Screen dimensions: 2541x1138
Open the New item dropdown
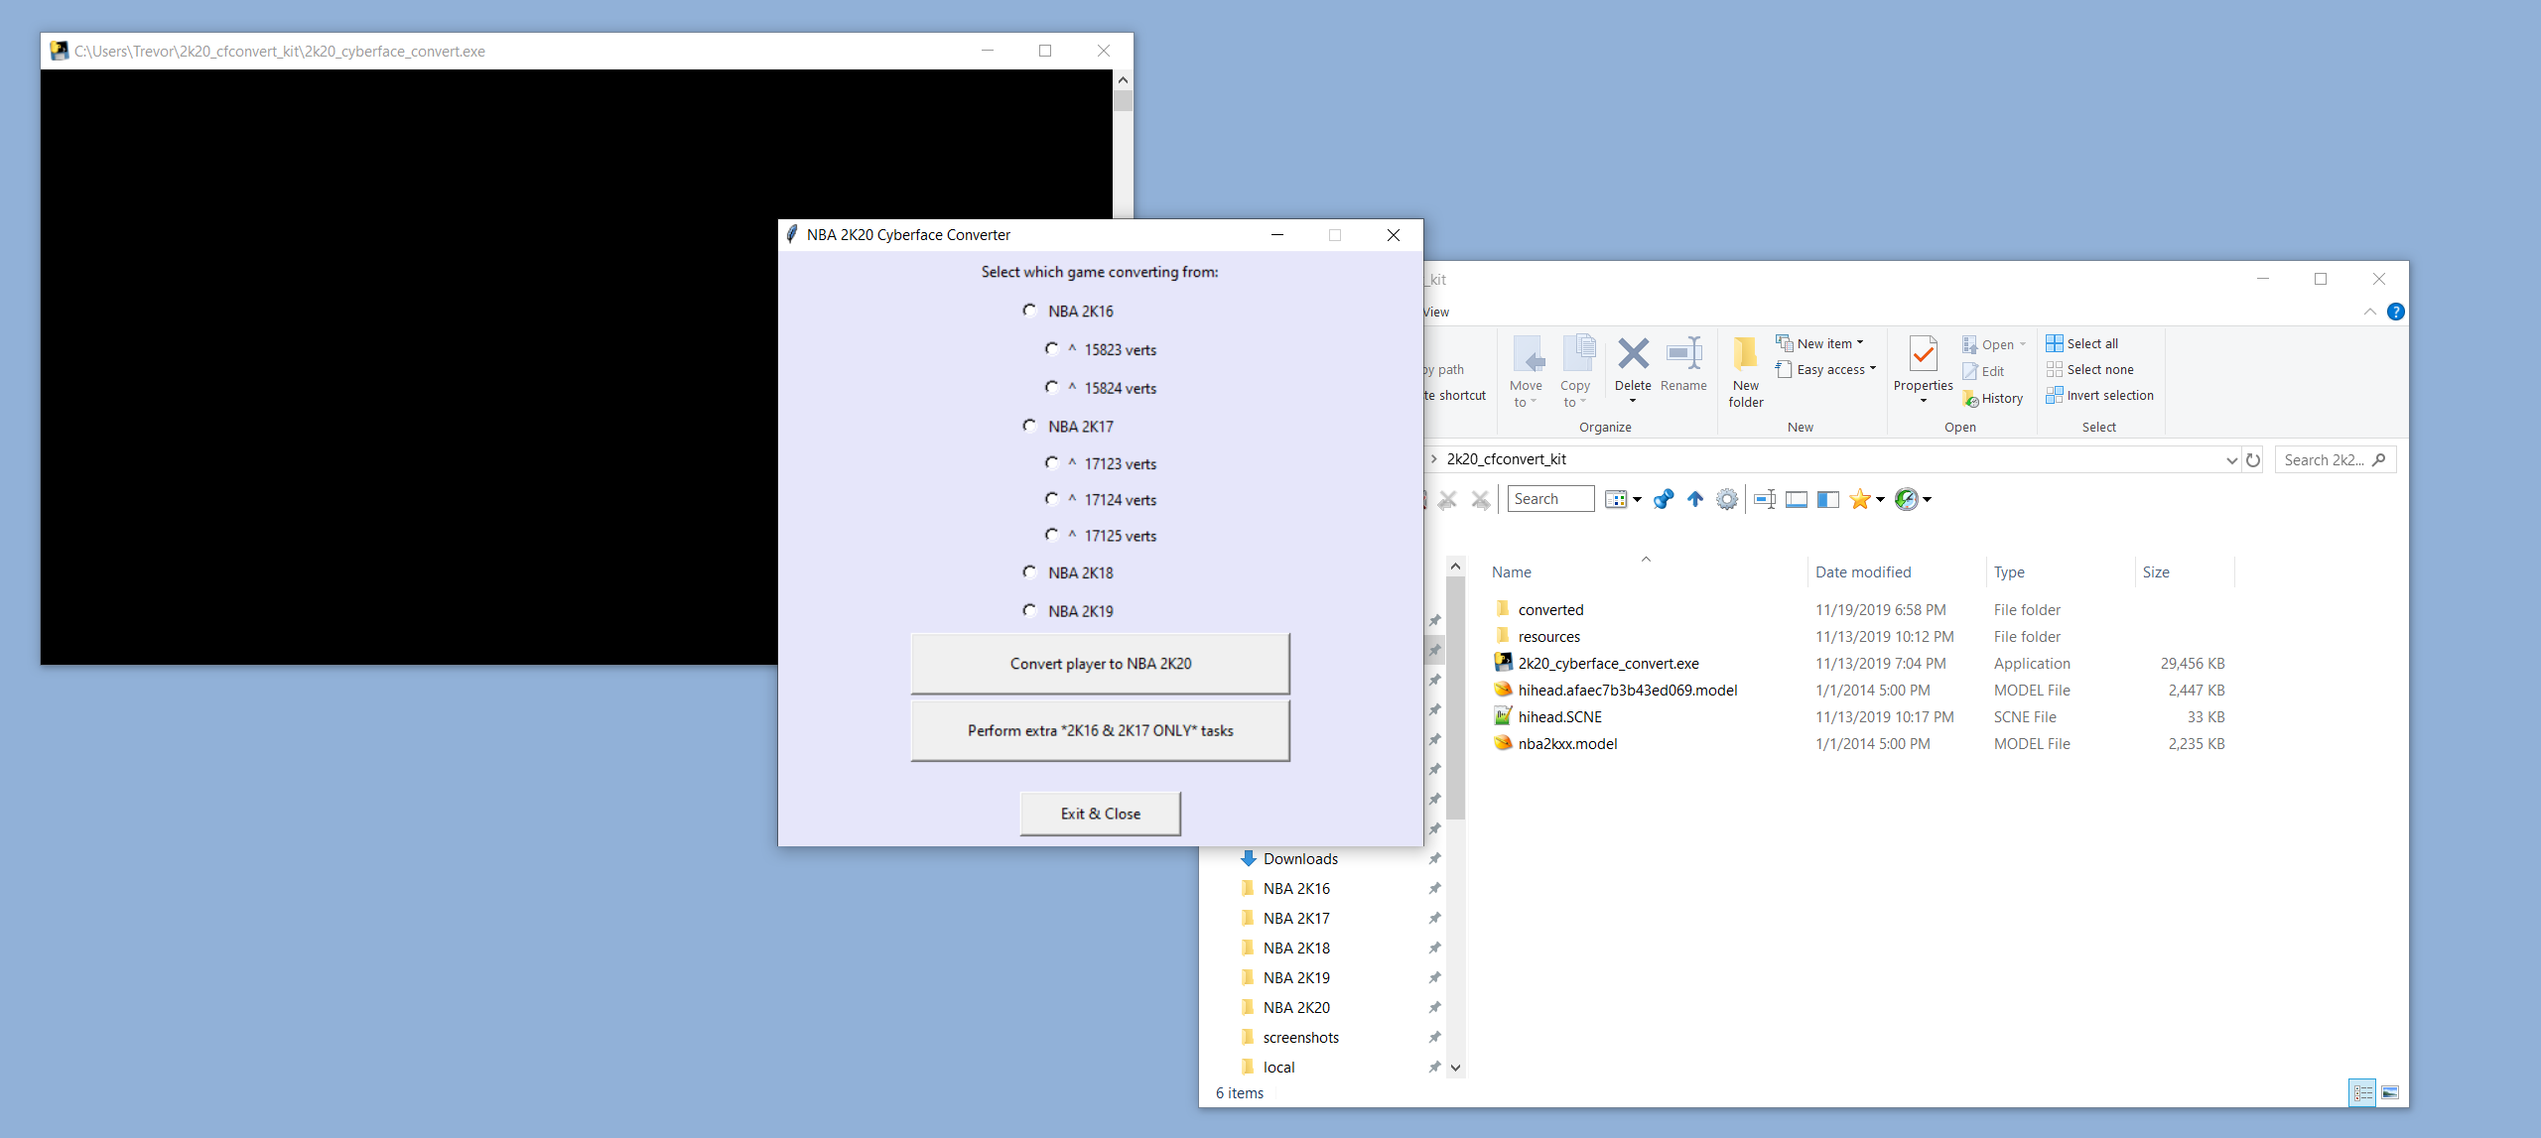(1820, 343)
